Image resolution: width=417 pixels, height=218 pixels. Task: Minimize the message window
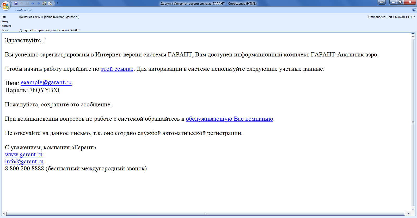(393, 2)
